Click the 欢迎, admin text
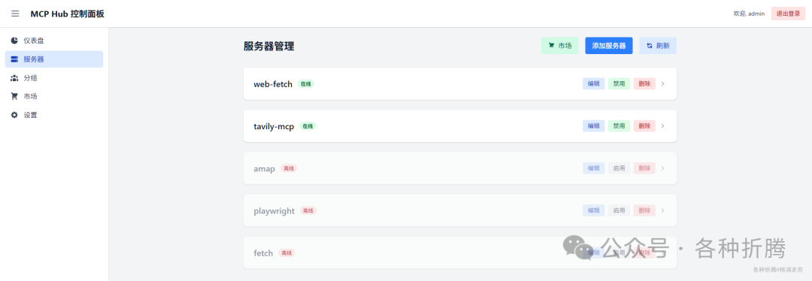Image resolution: width=812 pixels, height=281 pixels. (749, 14)
